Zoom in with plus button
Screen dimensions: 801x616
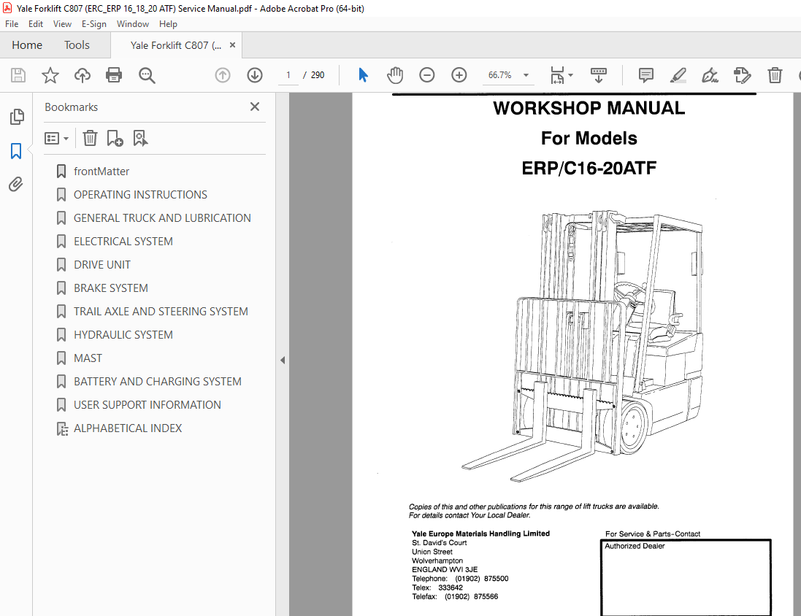pyautogui.click(x=459, y=75)
